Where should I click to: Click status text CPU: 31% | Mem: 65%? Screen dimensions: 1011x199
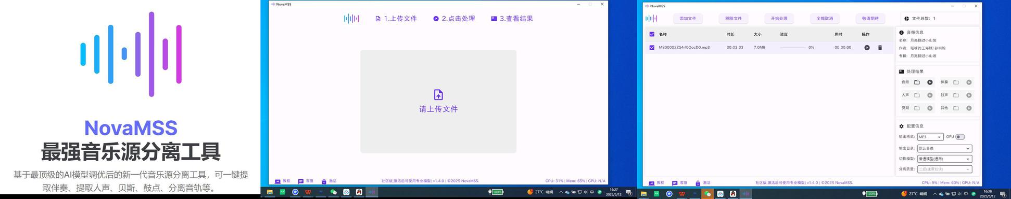565,181
